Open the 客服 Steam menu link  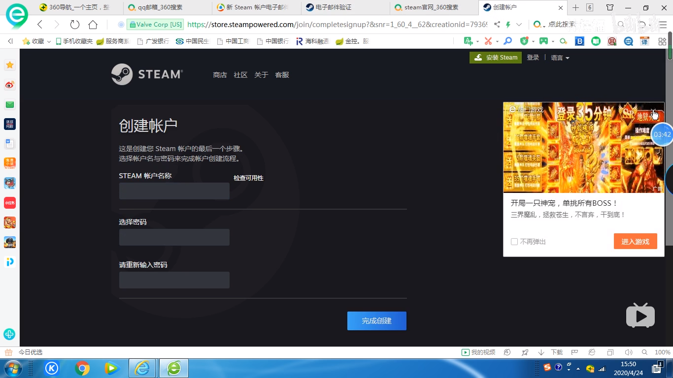point(282,75)
